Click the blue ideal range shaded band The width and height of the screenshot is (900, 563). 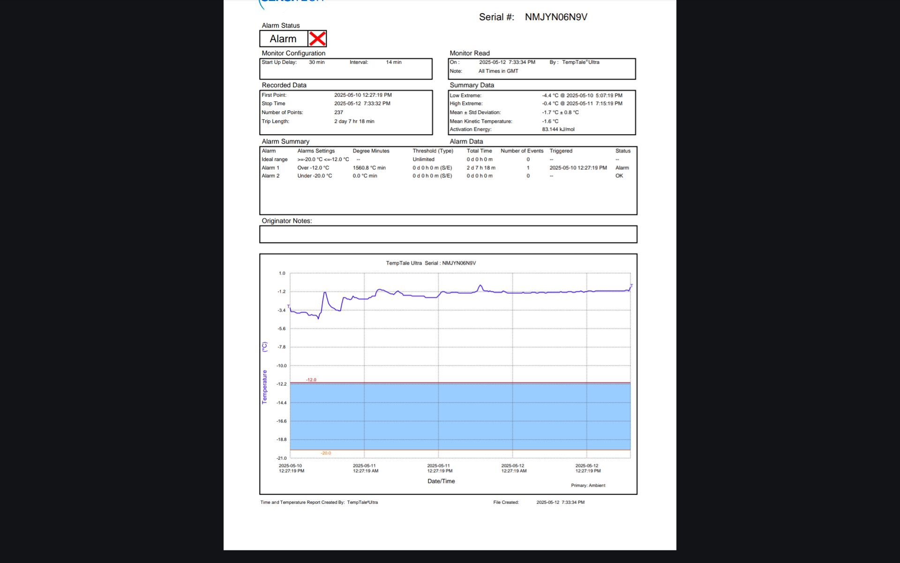(x=460, y=417)
